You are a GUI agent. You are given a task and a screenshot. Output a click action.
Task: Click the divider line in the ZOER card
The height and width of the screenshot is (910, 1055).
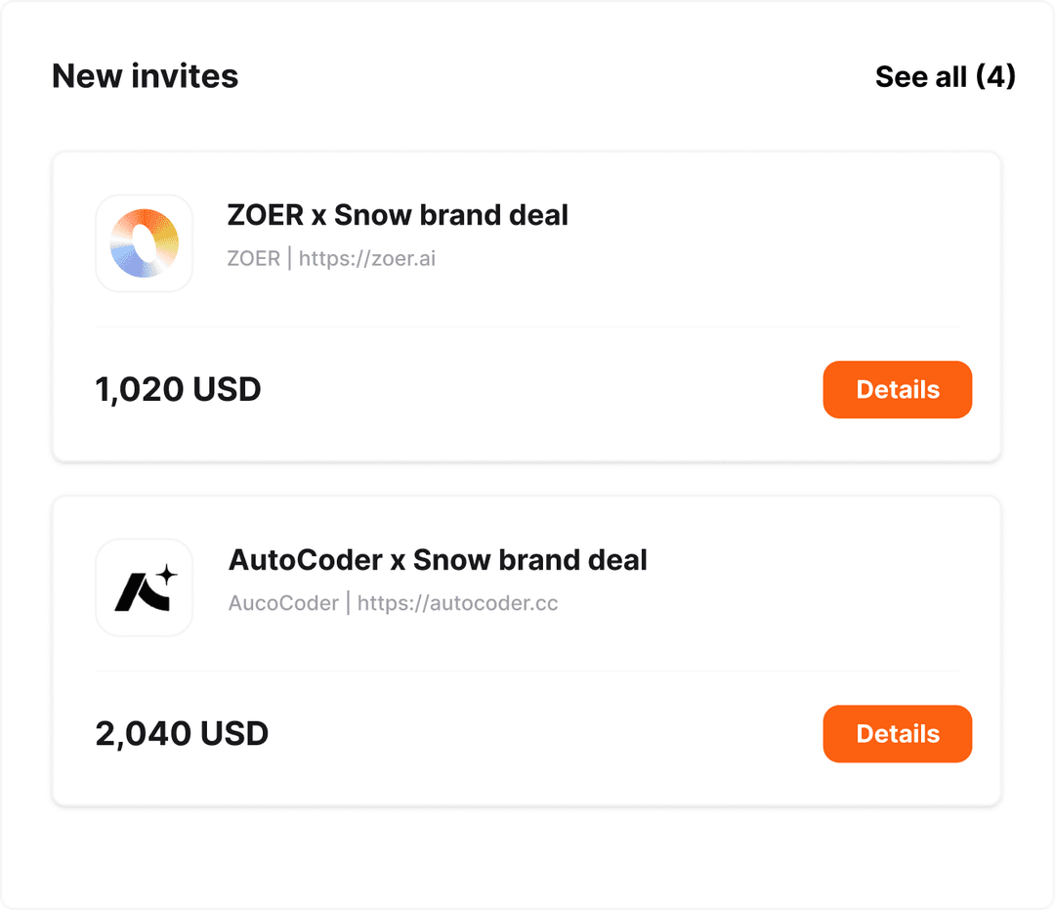pyautogui.click(x=526, y=327)
